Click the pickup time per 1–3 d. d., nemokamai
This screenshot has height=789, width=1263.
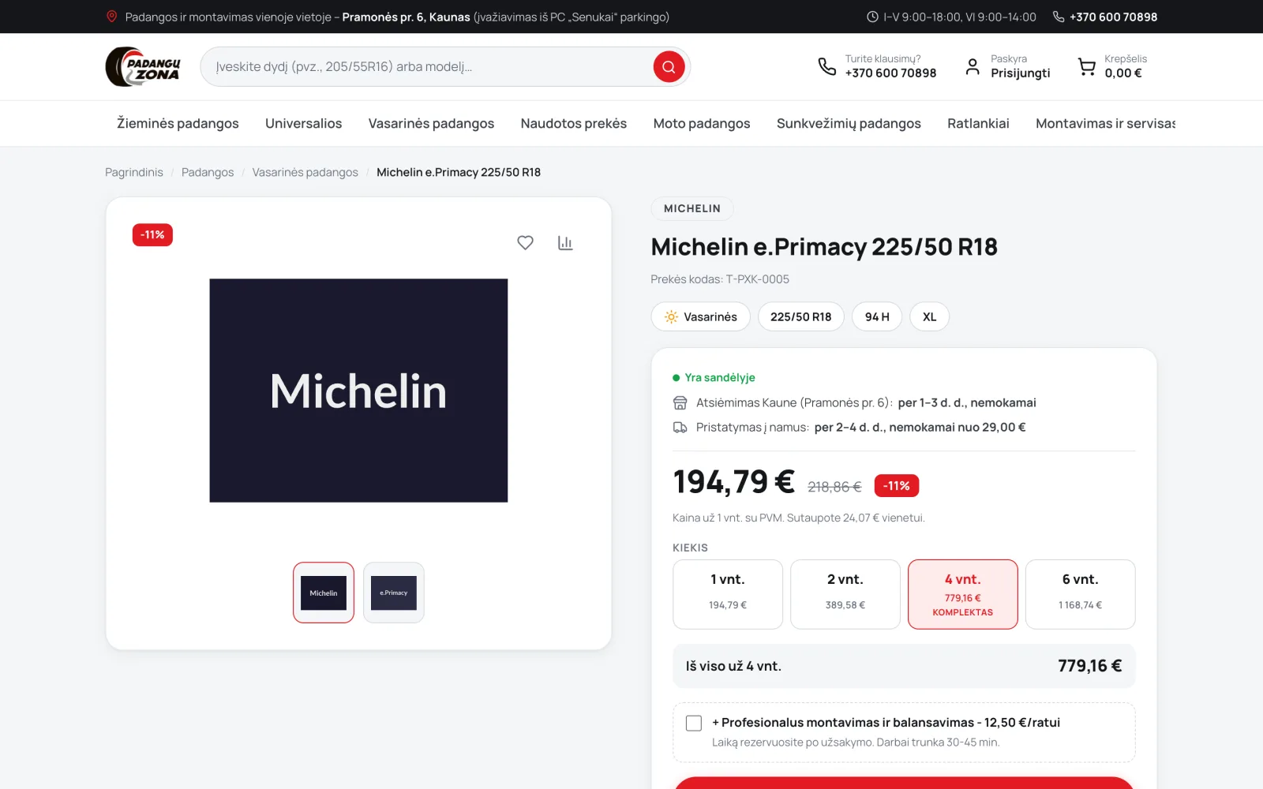click(x=967, y=403)
